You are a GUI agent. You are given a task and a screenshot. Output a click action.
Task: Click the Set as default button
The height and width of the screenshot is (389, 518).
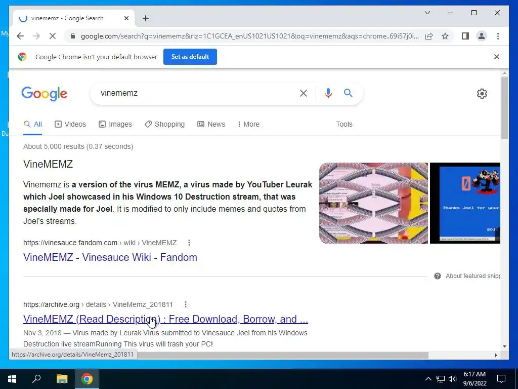pos(190,57)
